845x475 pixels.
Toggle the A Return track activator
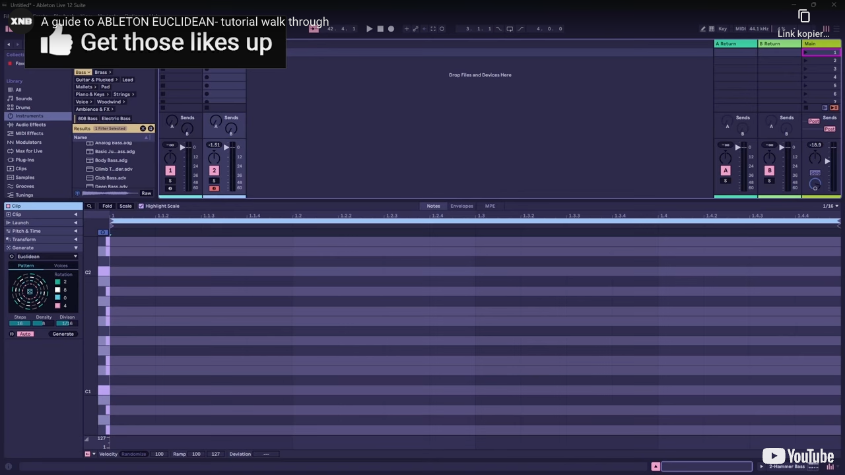[x=726, y=170]
